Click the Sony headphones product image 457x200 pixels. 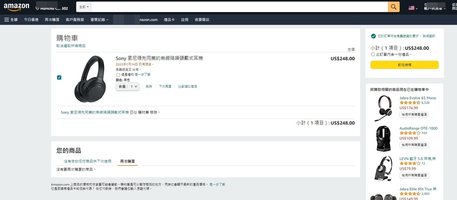click(x=90, y=79)
